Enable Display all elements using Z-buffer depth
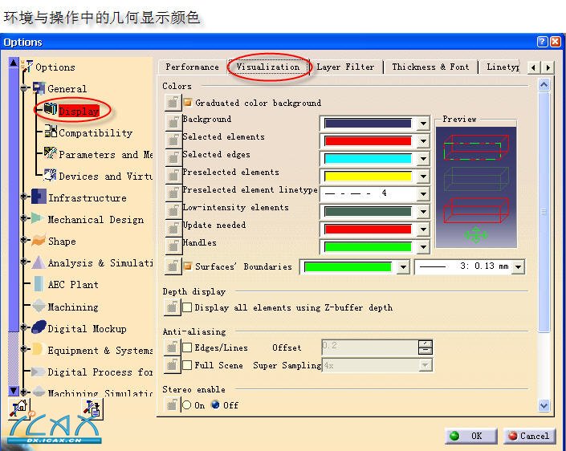The height and width of the screenshot is (451, 566). [187, 307]
